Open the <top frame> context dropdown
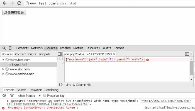This screenshot has height=111, width=195. pyautogui.click(x=29, y=96)
